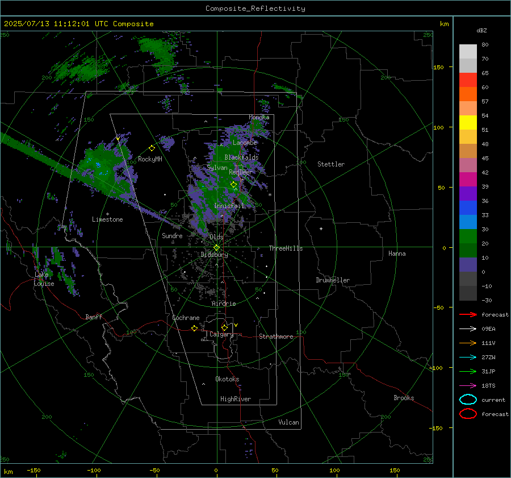Click the white 09EA arrow icon
Screen dimensions: 511x478
(x=468, y=329)
